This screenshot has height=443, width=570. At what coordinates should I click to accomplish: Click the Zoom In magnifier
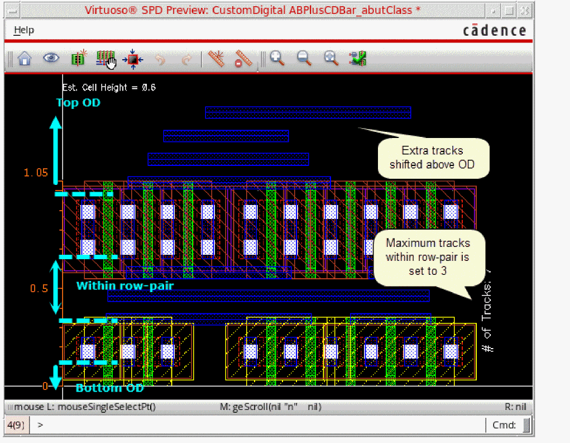pos(277,58)
